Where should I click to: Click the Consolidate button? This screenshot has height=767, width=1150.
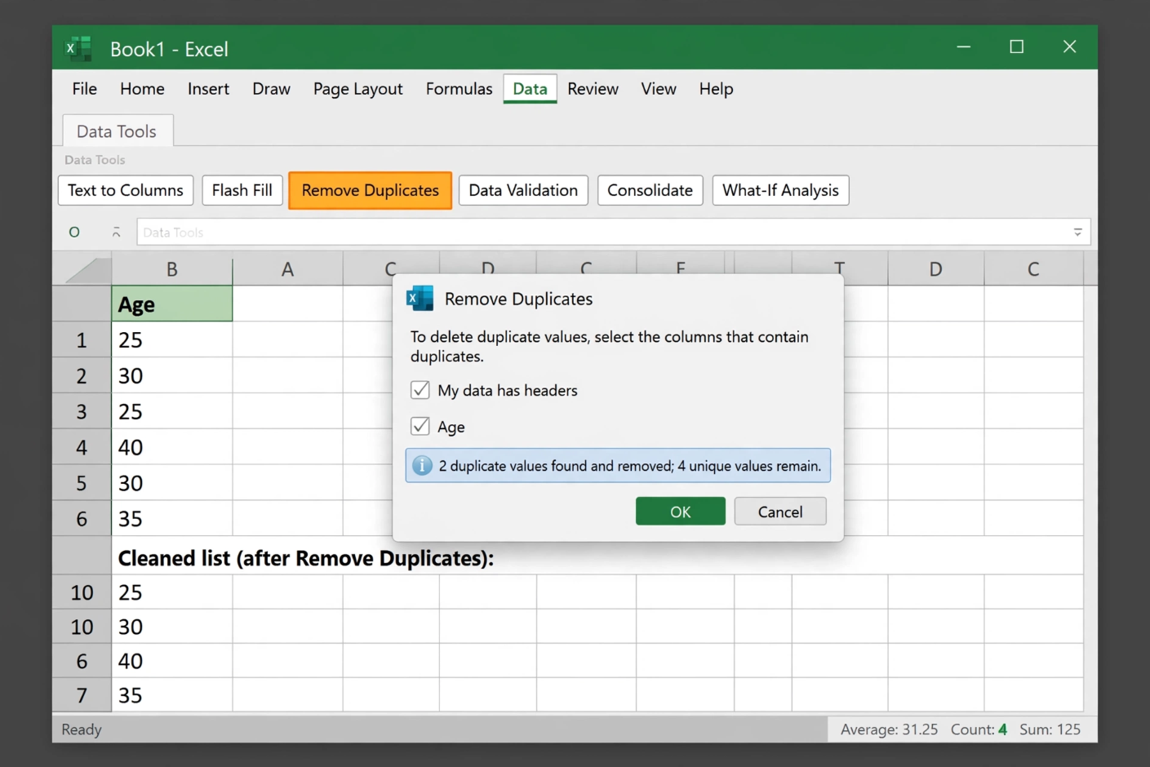[x=650, y=190]
